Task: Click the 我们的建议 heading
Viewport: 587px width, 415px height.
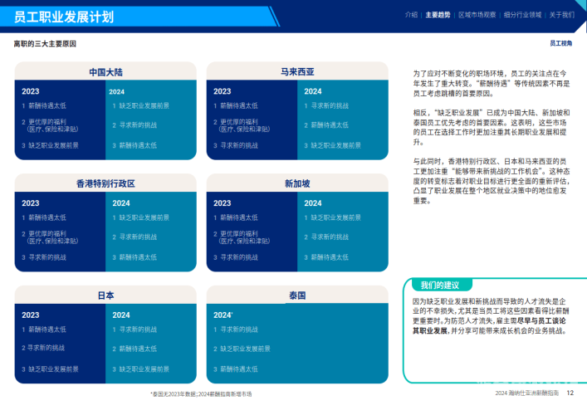Action: (x=439, y=286)
